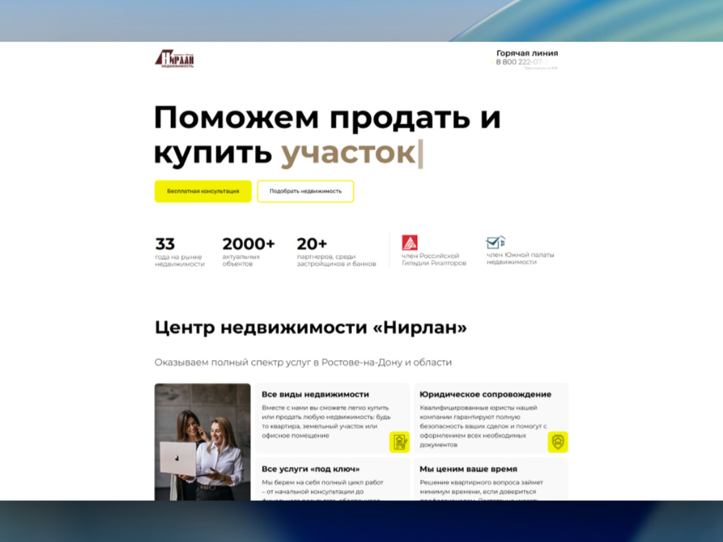The height and width of the screenshot is (542, 723).
Task: Click the Бесплатная консультация yellow button
Action: click(x=203, y=191)
